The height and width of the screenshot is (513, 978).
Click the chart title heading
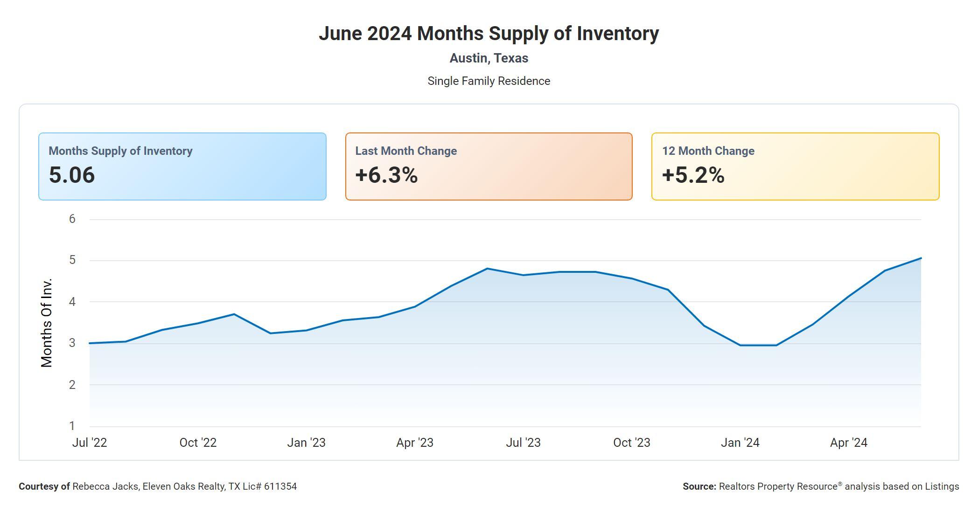pos(489,34)
